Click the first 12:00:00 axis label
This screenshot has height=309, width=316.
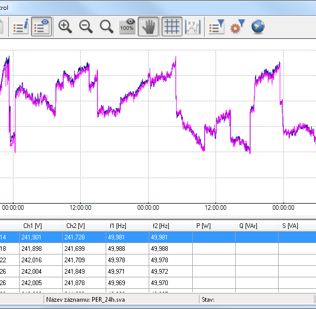pos(80,208)
